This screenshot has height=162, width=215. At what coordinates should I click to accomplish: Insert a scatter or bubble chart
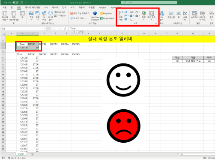(x=132, y=19)
